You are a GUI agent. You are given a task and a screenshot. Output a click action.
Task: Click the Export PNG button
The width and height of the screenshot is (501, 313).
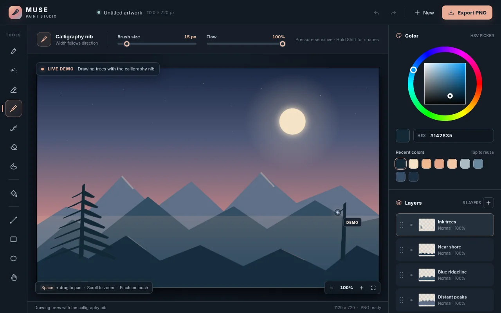[x=467, y=13]
